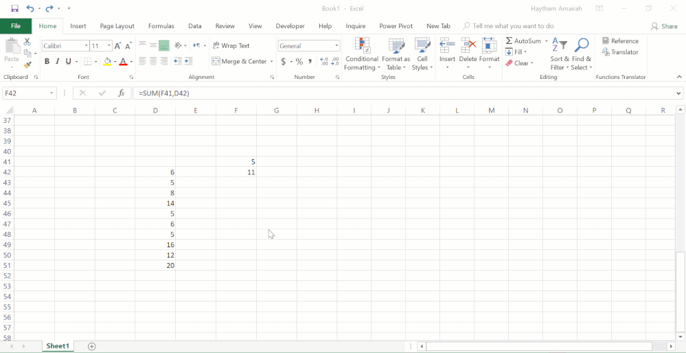Align text left
This screenshot has width=686, height=353.
[143, 61]
